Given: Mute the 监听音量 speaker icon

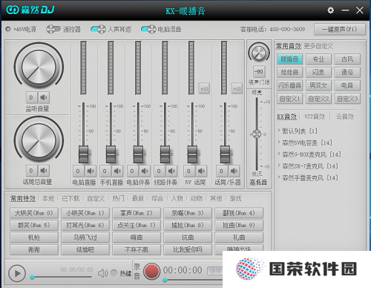Looking at the screenshot, I should point(44,97).
